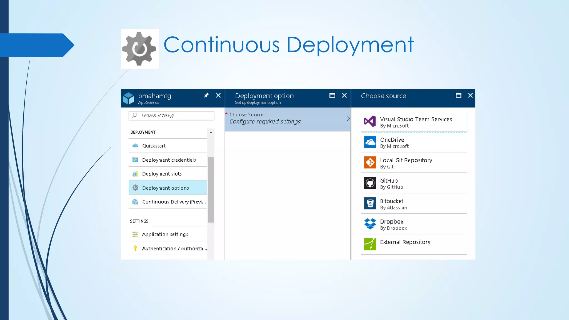The width and height of the screenshot is (569, 320).
Task: Close the Choose source blade
Action: point(470,95)
